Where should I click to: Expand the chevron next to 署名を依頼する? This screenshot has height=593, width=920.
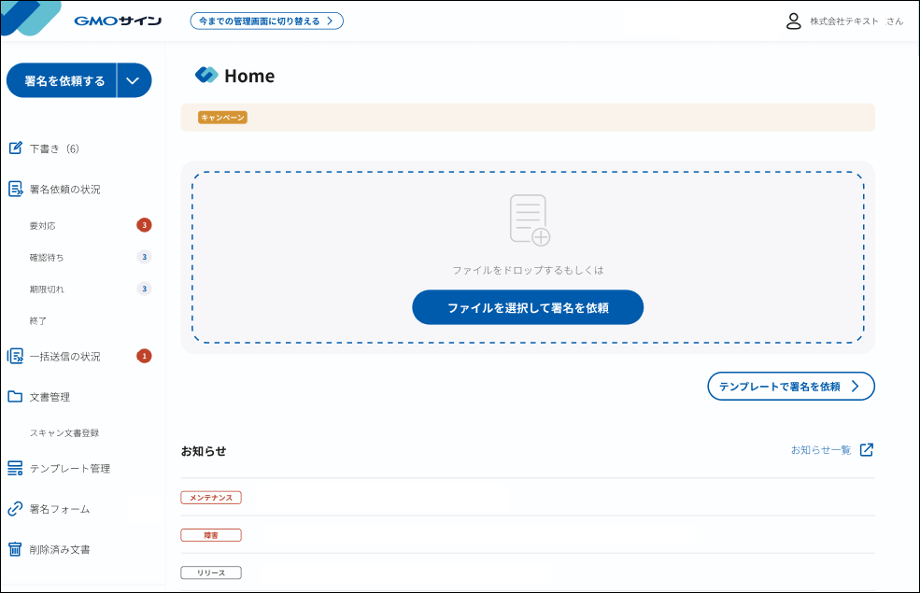134,80
